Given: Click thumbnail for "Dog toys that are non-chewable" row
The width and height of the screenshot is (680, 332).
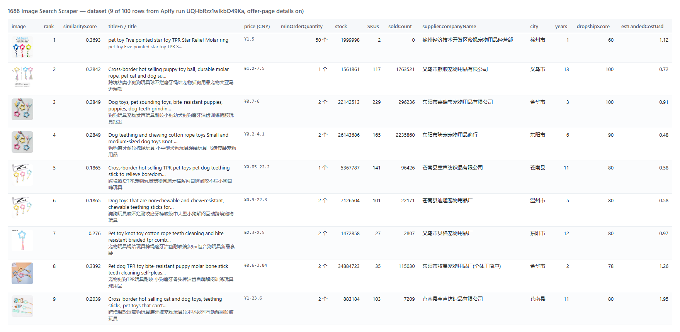Looking at the screenshot, I should click(x=22, y=208).
